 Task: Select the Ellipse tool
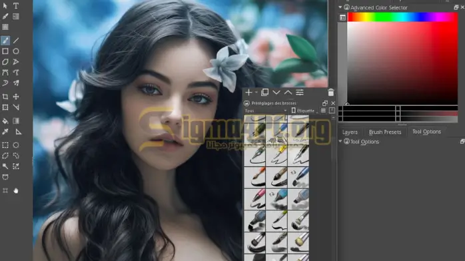coord(16,51)
